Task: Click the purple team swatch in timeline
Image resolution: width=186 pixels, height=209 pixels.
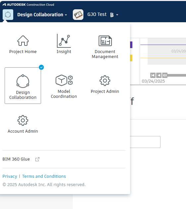Action: [x=131, y=45]
